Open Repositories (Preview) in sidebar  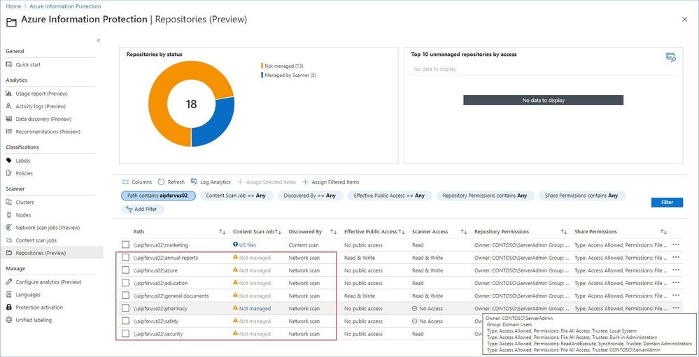pyautogui.click(x=41, y=253)
